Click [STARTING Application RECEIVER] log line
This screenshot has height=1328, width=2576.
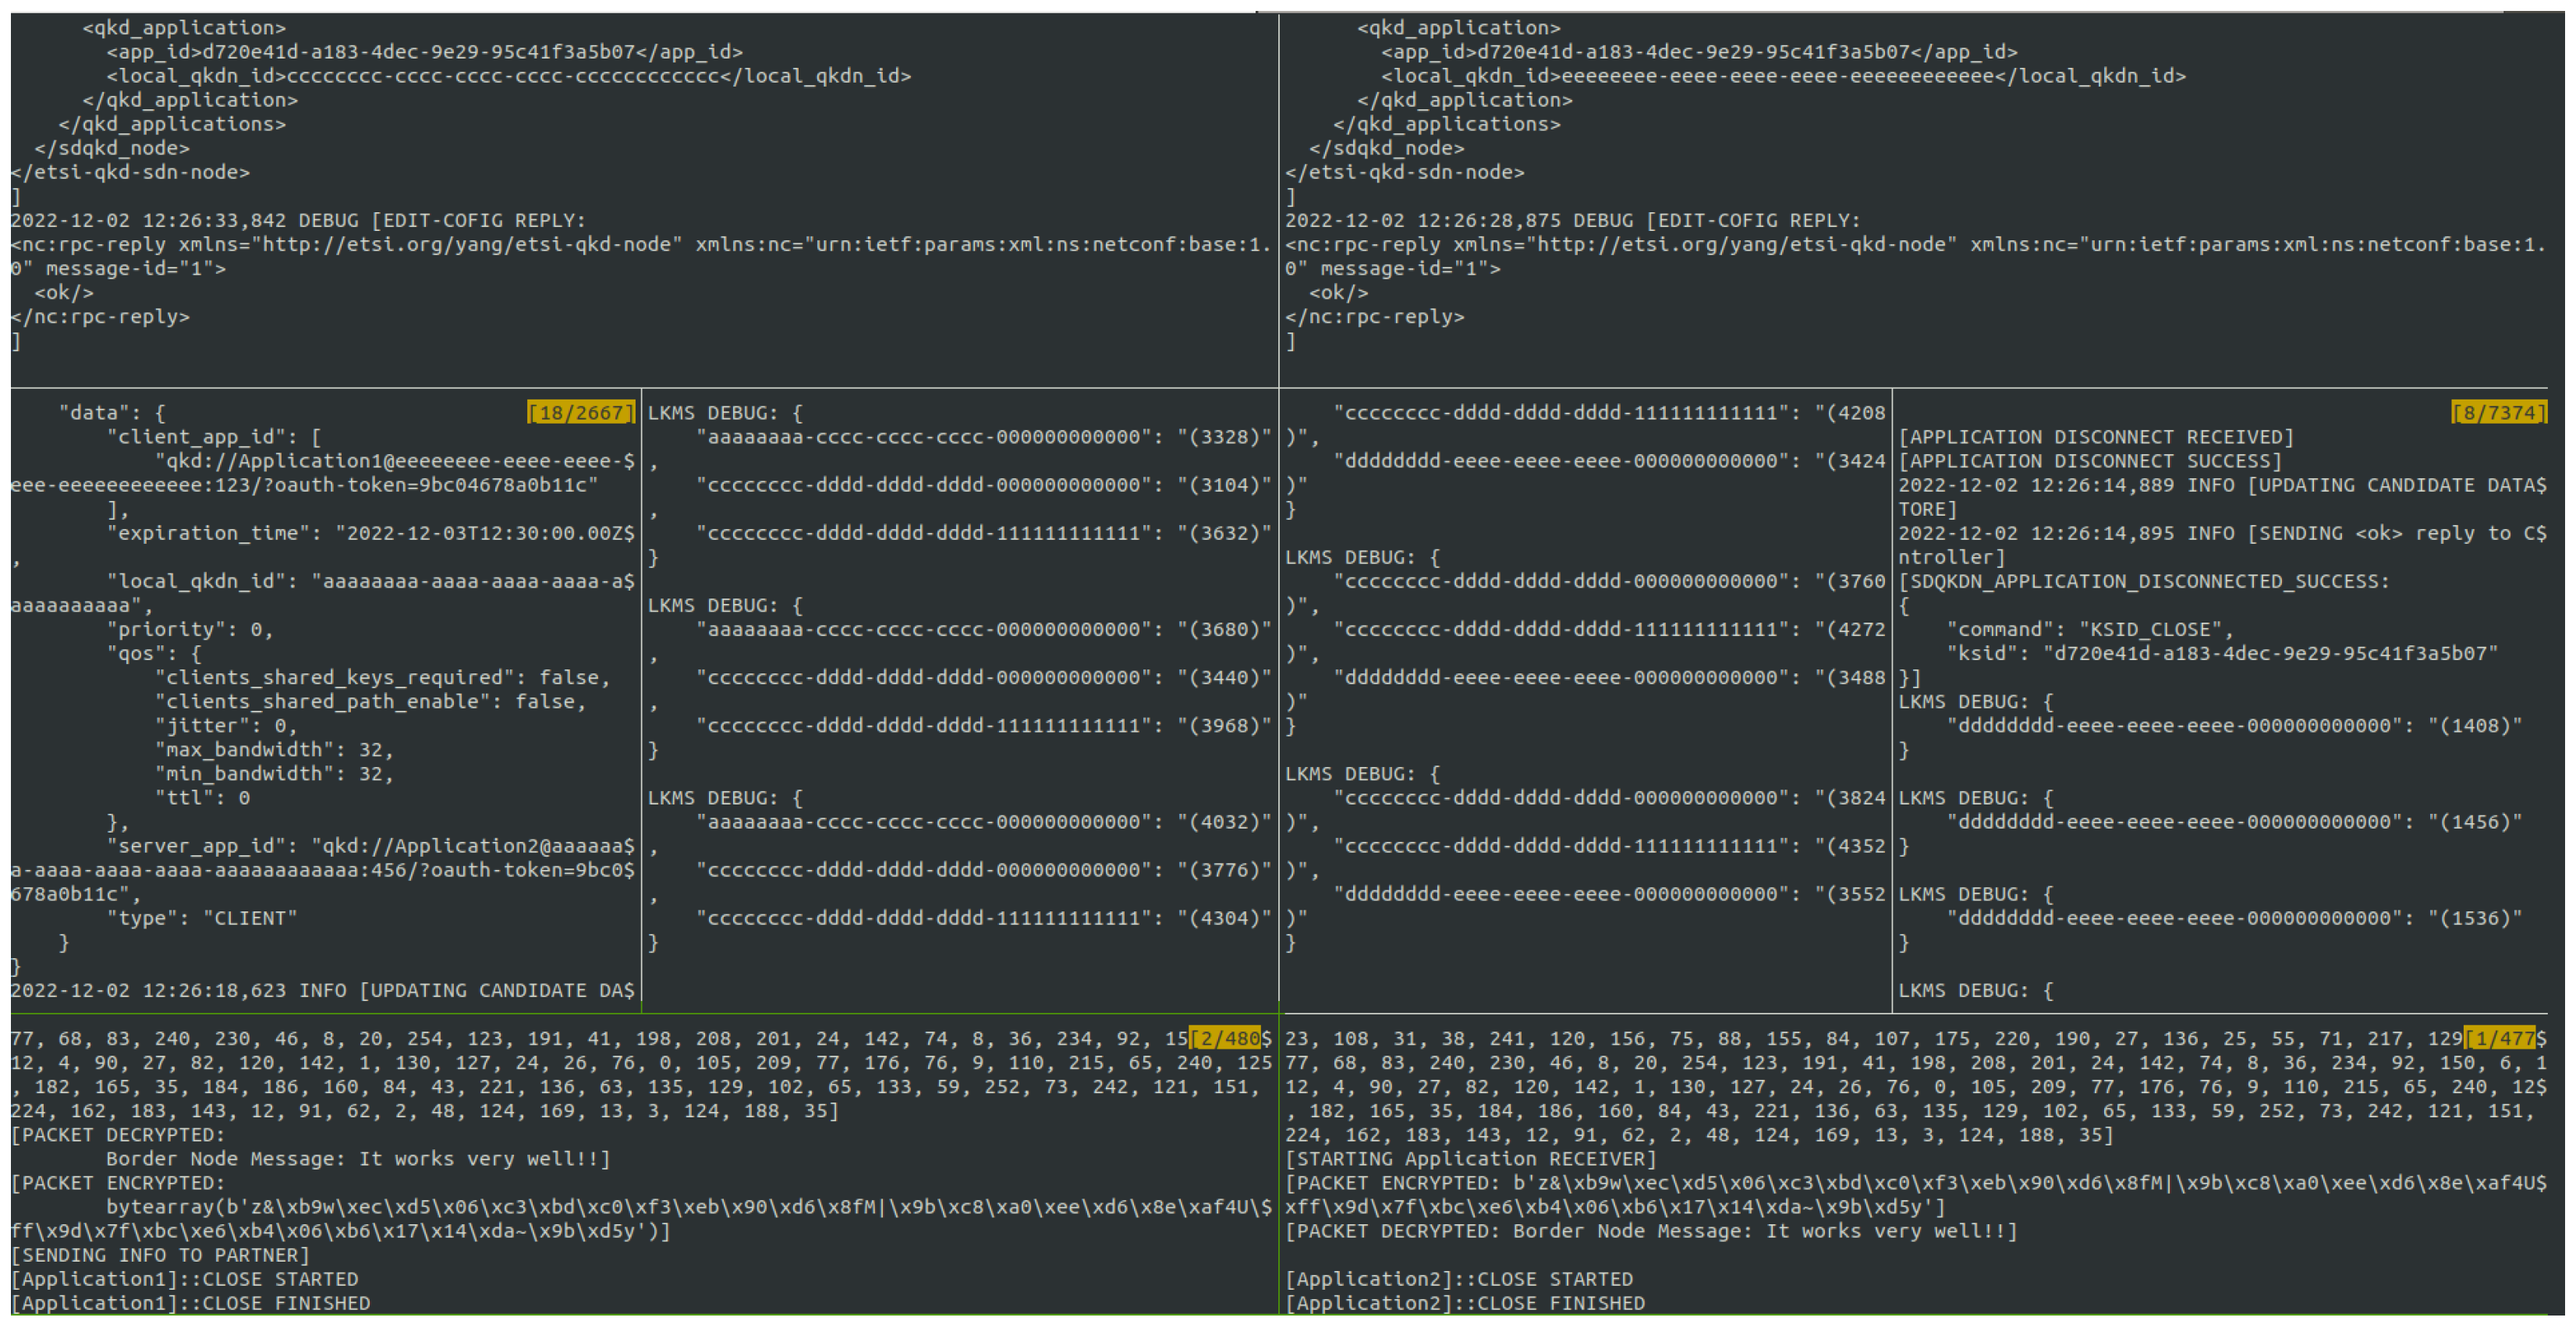[x=1470, y=1159]
